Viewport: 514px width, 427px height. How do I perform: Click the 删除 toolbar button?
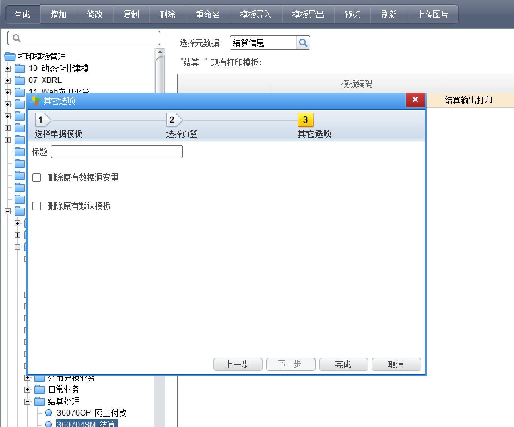[x=168, y=15]
